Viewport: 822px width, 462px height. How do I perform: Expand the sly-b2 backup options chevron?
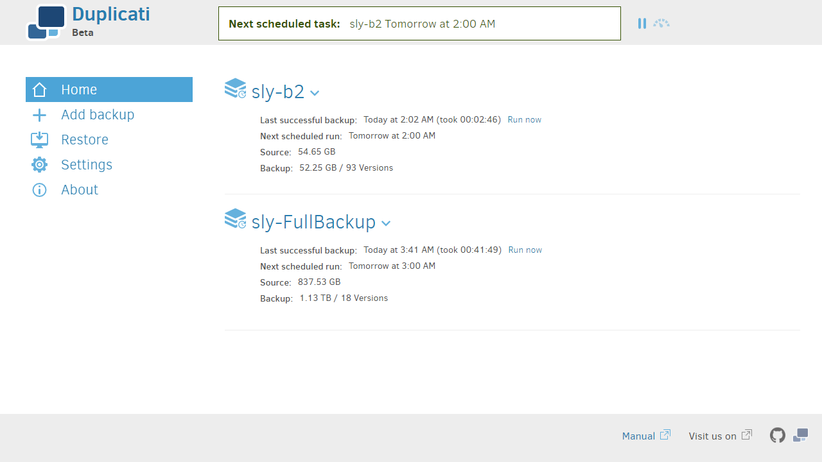pyautogui.click(x=315, y=93)
